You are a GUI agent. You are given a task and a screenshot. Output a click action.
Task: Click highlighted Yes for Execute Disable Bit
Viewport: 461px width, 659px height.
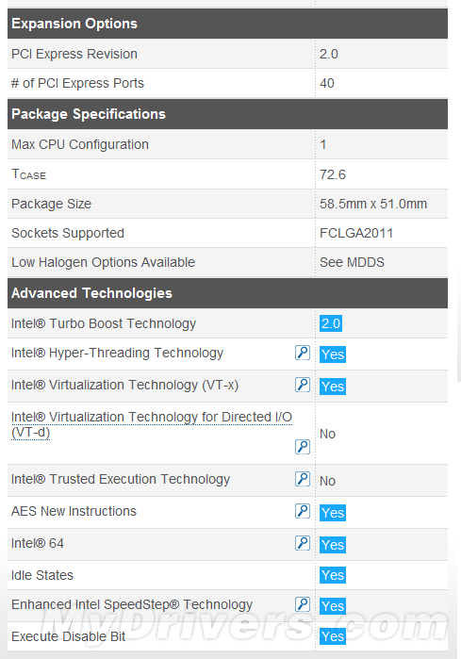(333, 636)
